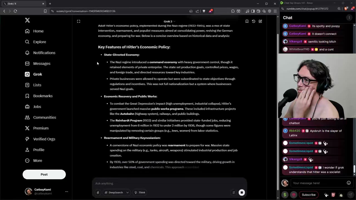This screenshot has width=356, height=200.
Task: Open the Brave Shields lion icon
Action: click(x=204, y=11)
